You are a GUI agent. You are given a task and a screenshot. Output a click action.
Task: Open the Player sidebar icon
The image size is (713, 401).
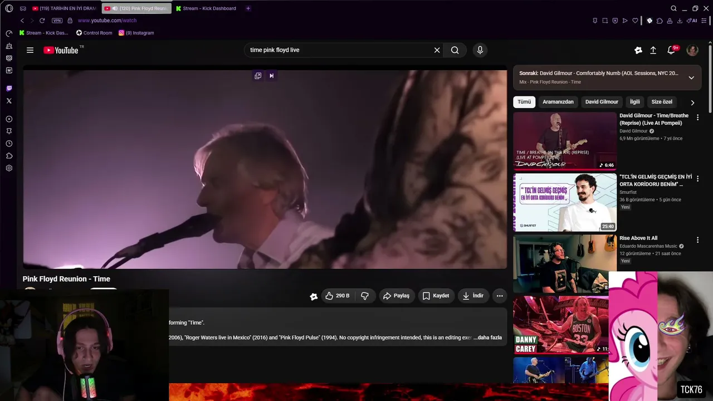9,119
